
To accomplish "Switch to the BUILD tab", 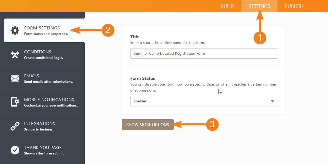I will (x=227, y=6).
